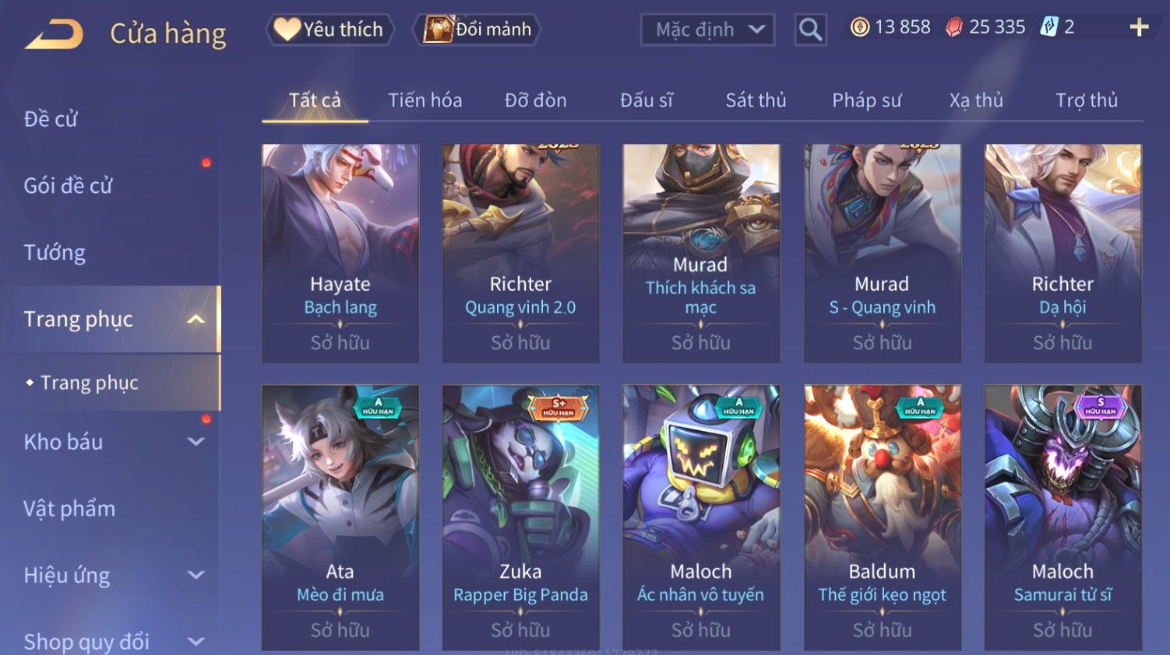
Task: Tap the golden back arrow icon
Action: click(54, 34)
